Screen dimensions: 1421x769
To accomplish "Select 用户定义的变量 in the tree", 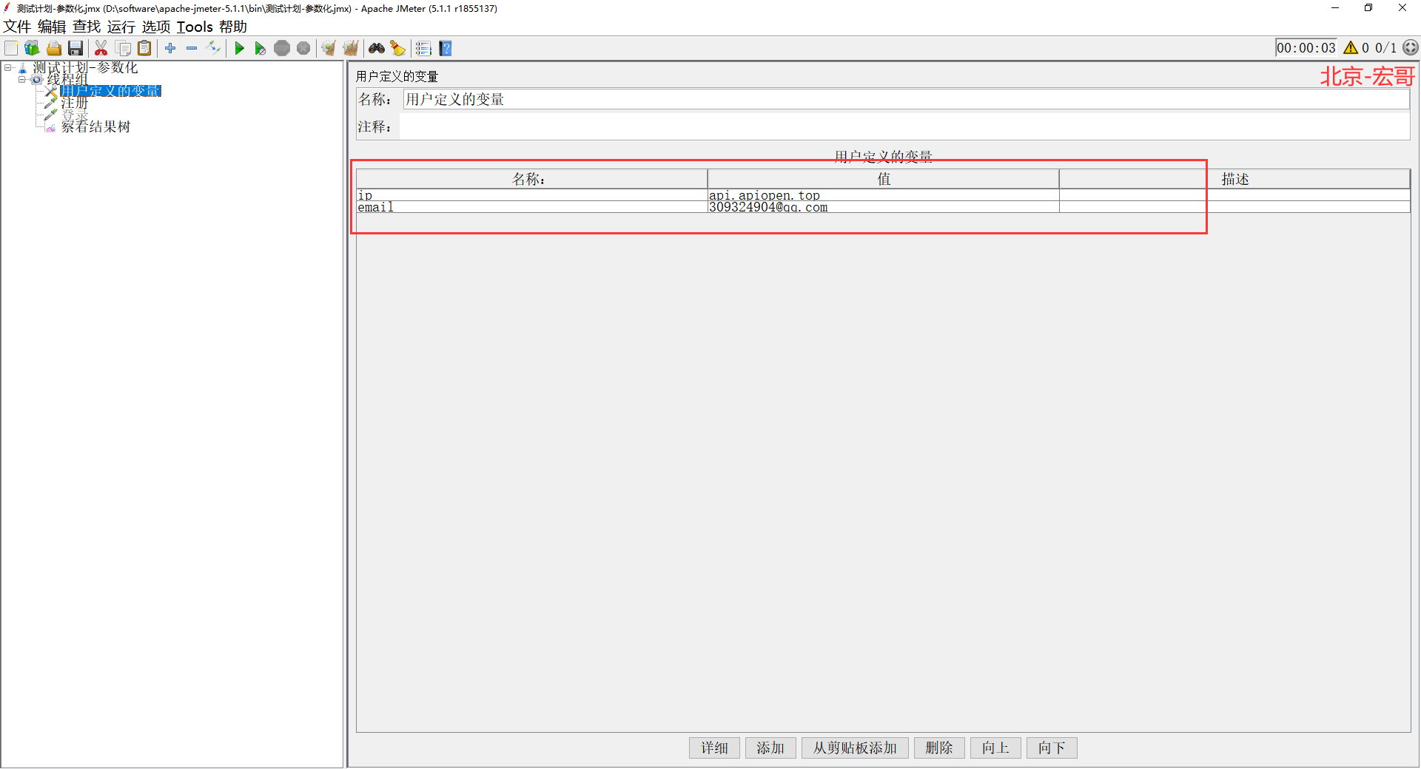I will 110,91.
